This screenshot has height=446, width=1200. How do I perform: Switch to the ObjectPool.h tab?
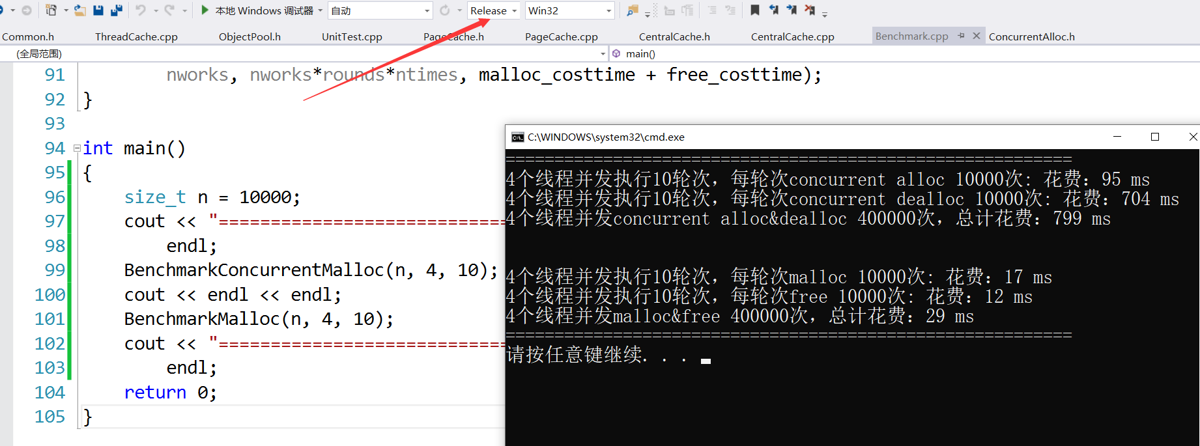coord(250,36)
